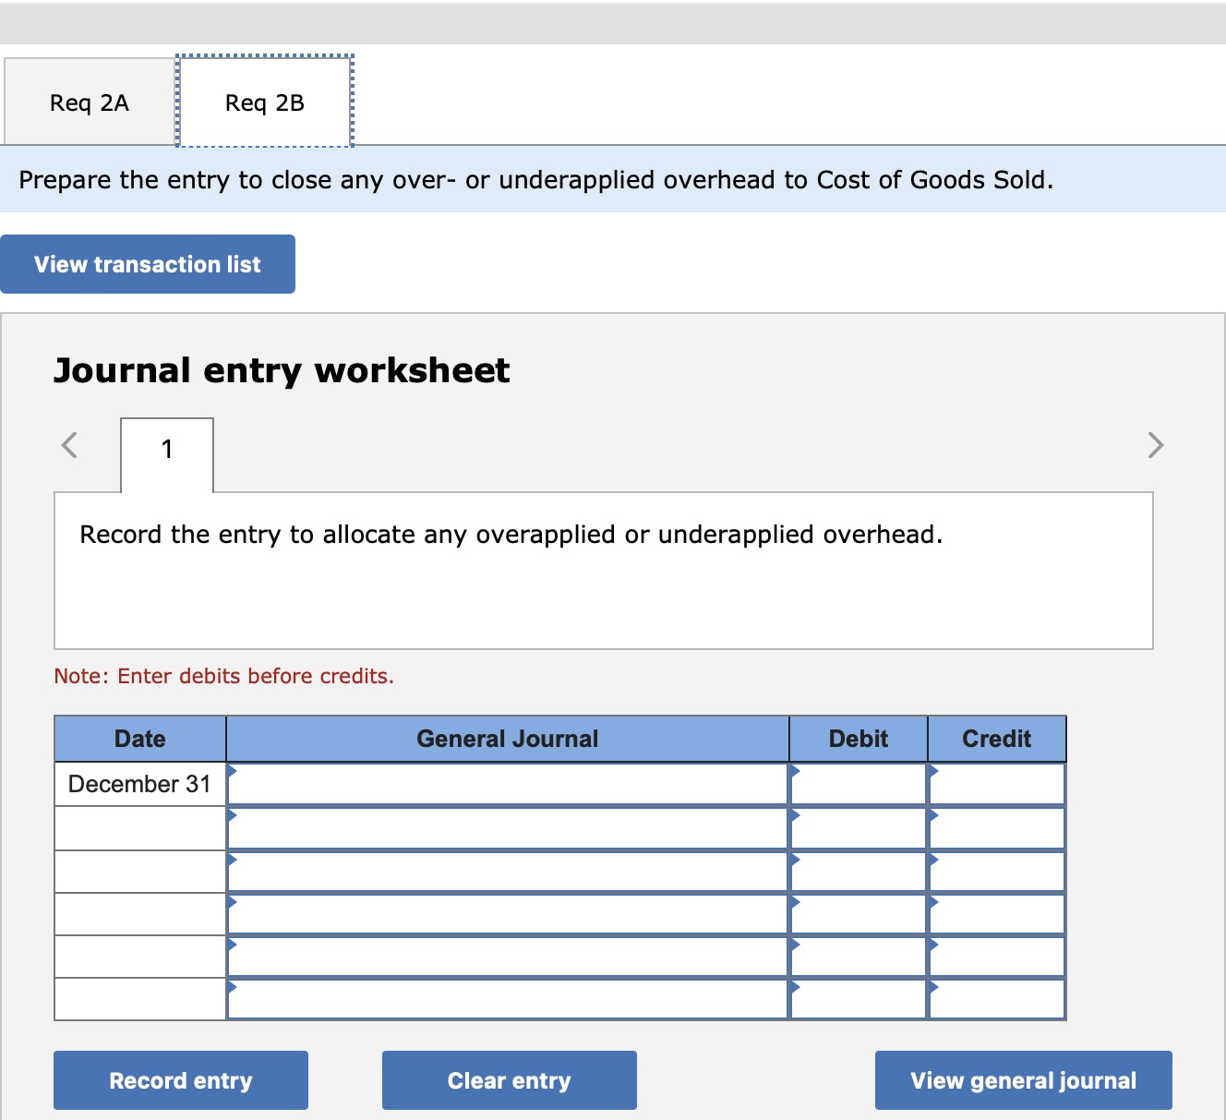Click the General Journal column header
Viewport: 1226px width, 1120px height.
pos(508,739)
